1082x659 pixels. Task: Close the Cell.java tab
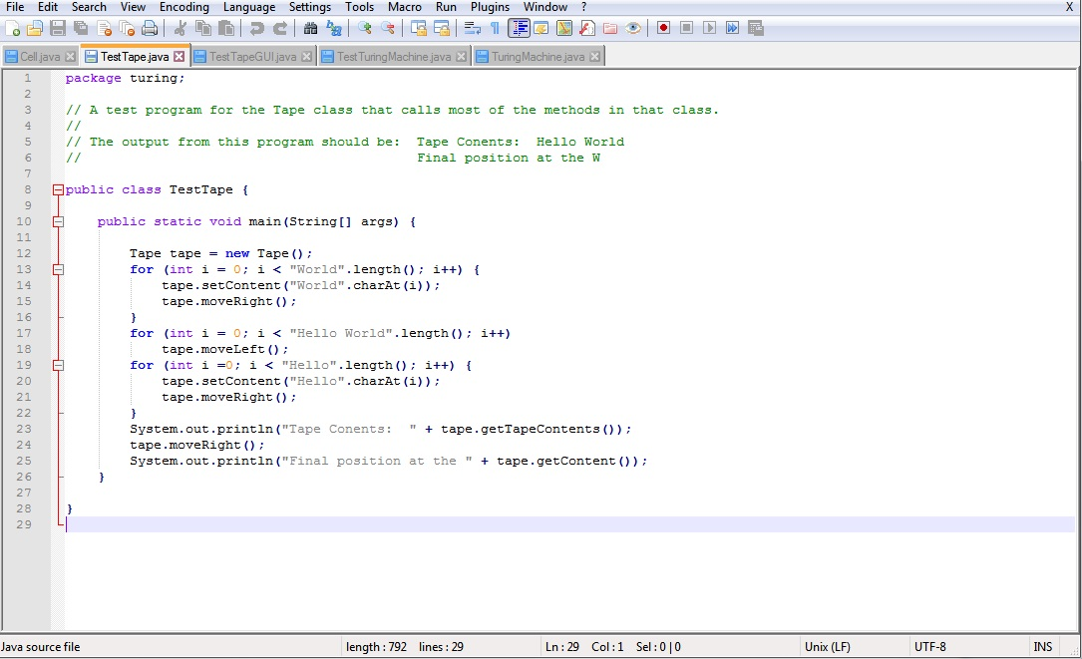point(69,56)
